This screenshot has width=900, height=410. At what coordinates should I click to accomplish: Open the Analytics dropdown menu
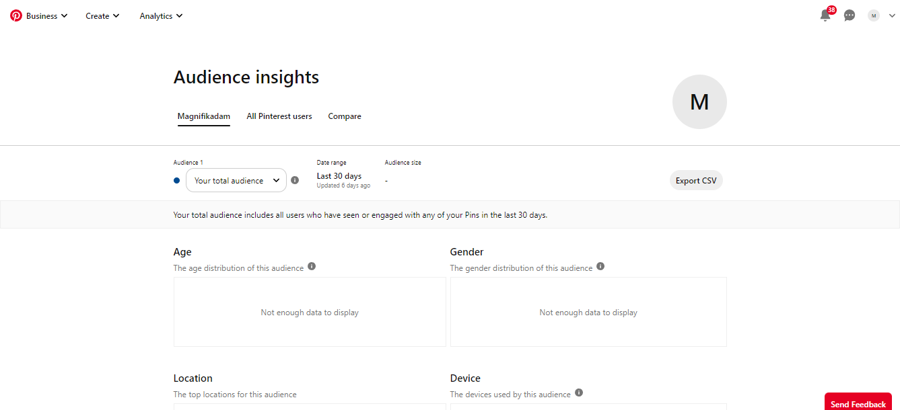[x=161, y=16]
